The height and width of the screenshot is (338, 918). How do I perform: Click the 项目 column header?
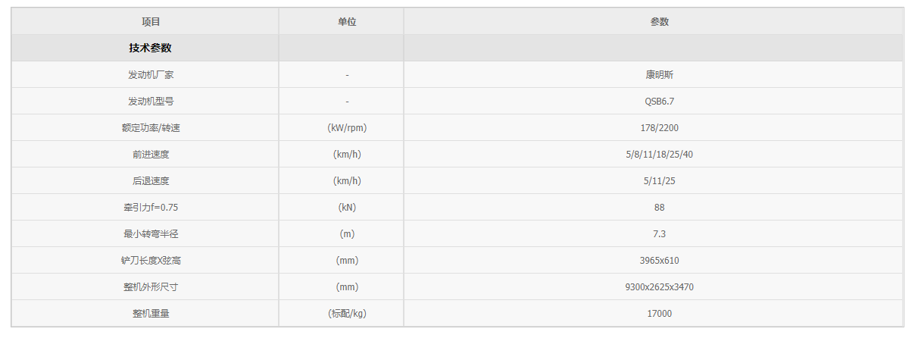pos(151,22)
